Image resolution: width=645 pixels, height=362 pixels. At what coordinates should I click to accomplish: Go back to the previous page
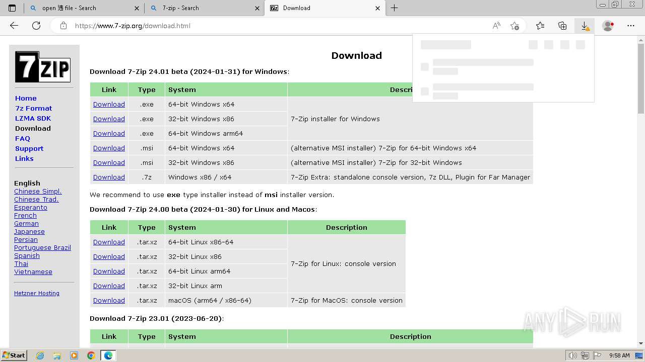[x=14, y=26]
